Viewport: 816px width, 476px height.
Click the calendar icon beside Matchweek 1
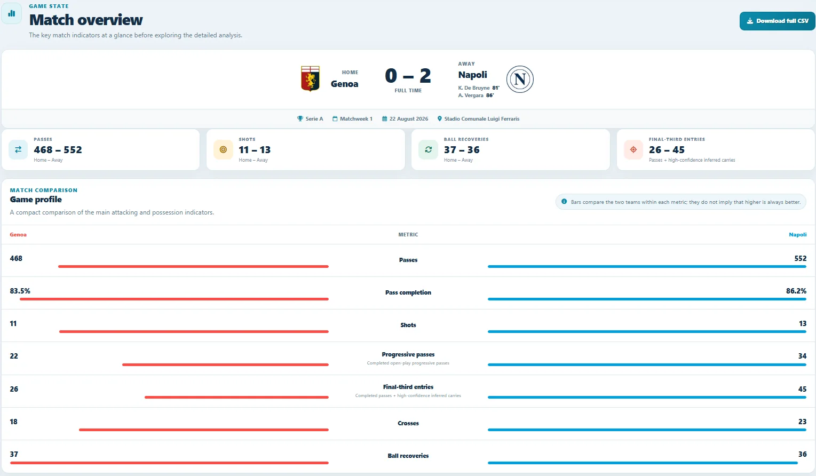335,118
